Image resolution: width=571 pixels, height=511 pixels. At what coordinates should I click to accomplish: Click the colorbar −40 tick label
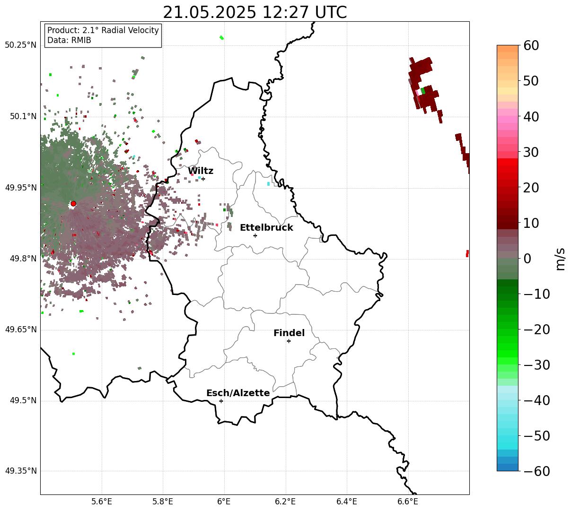point(536,400)
